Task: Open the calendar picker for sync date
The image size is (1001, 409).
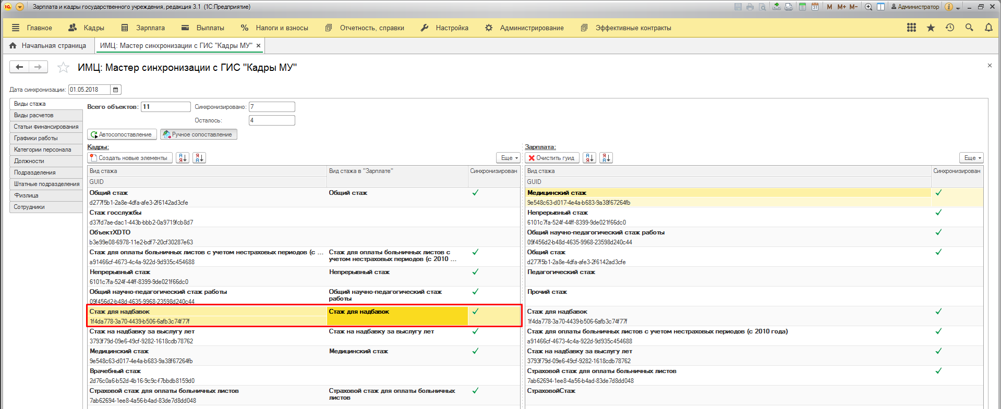Action: [x=116, y=90]
